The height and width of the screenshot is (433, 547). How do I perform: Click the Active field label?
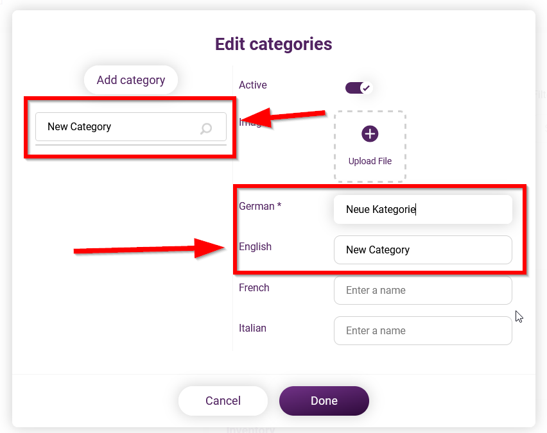pyautogui.click(x=252, y=85)
